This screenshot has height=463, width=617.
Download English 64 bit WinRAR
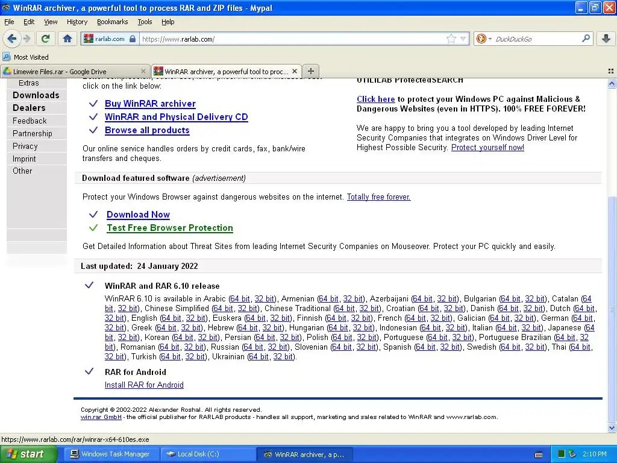point(171,318)
